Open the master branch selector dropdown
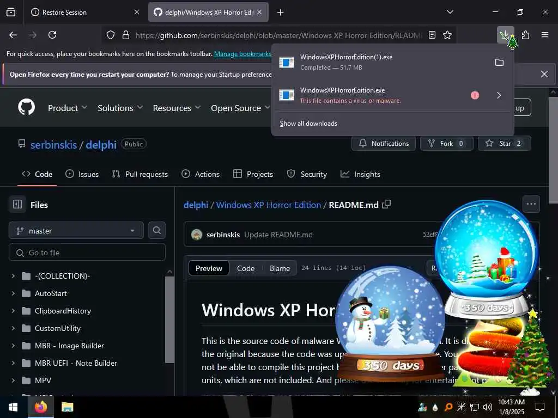Image resolution: width=558 pixels, height=418 pixels. 76,231
